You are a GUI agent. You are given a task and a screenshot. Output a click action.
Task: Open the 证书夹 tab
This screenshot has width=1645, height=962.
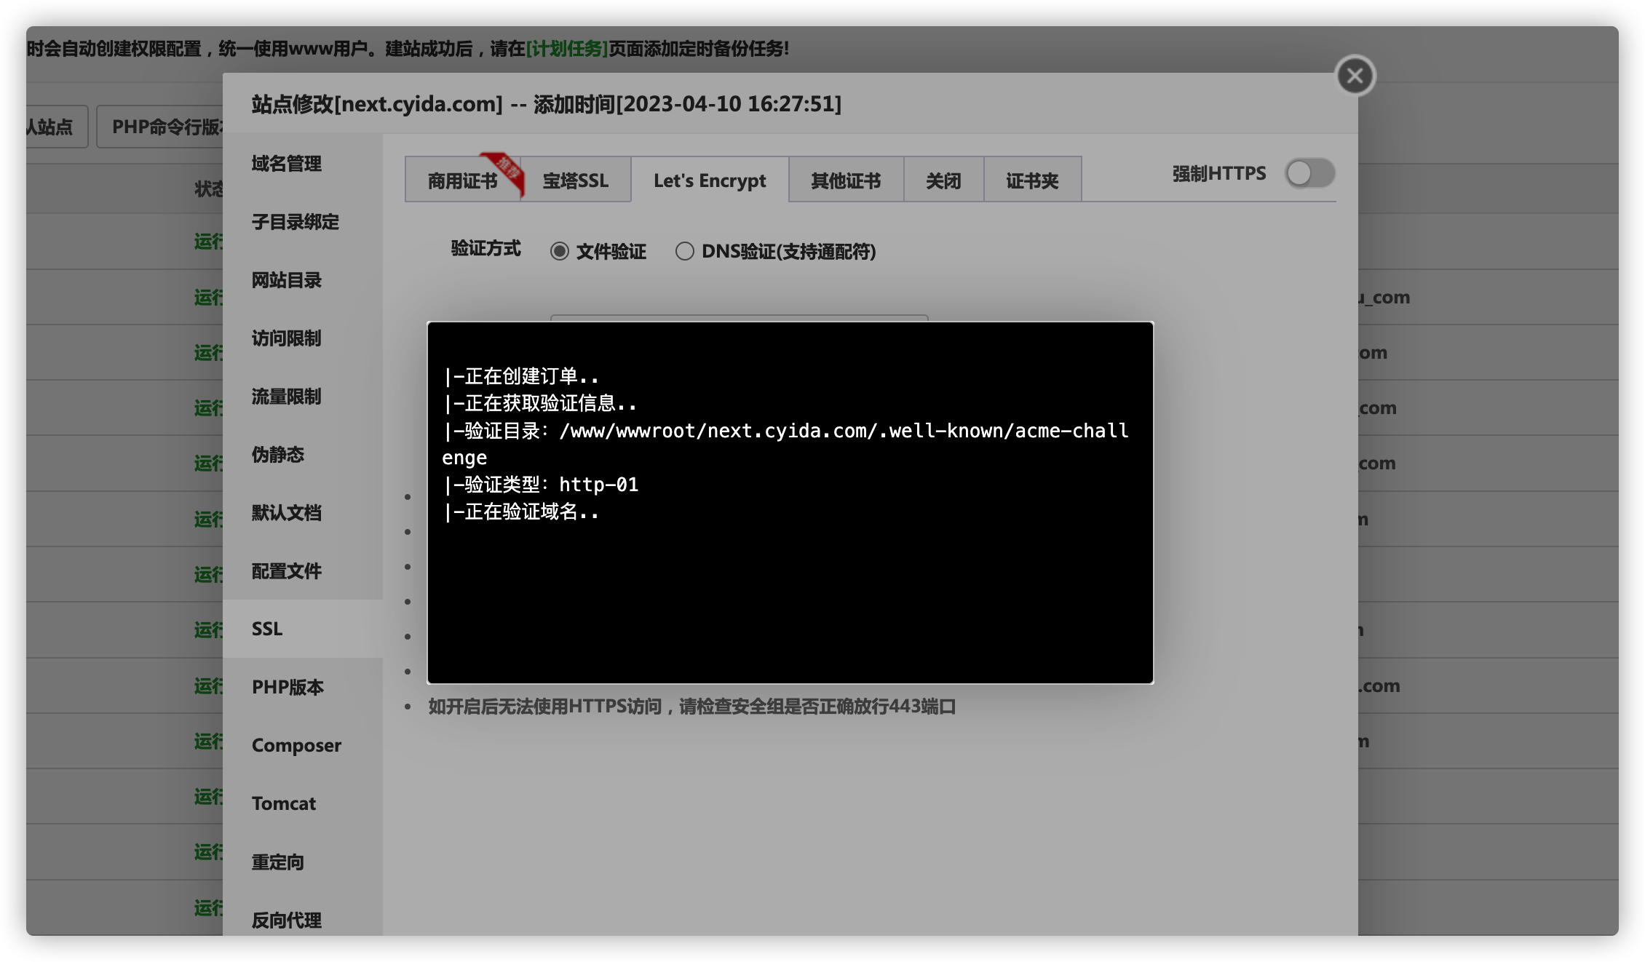1032,180
